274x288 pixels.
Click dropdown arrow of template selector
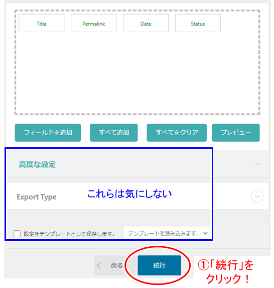[x=205, y=233]
